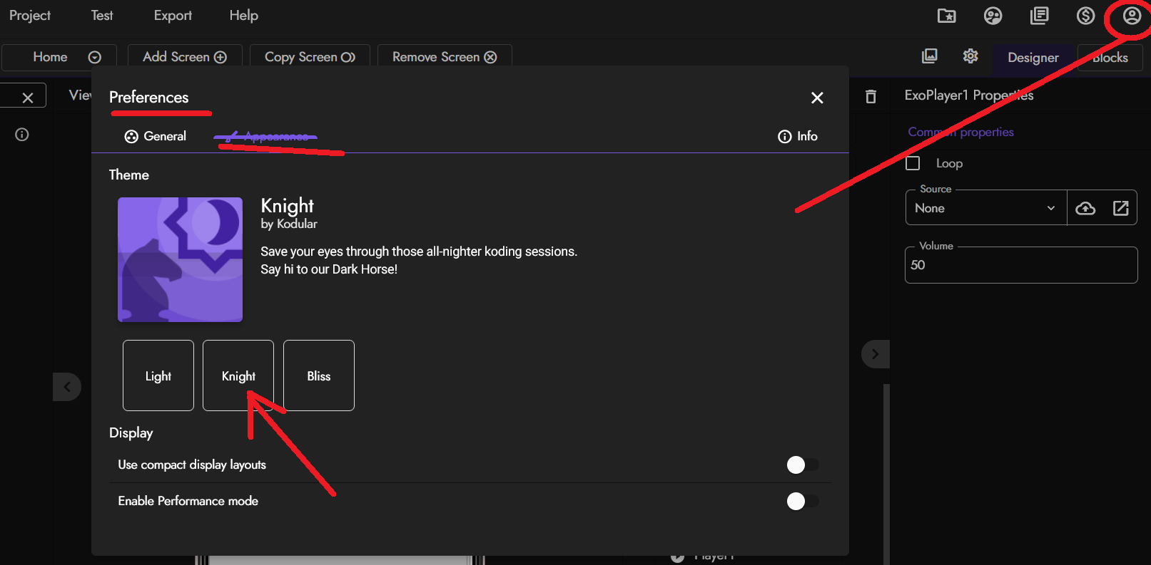Click the palette theme icon in top bar

[993, 16]
